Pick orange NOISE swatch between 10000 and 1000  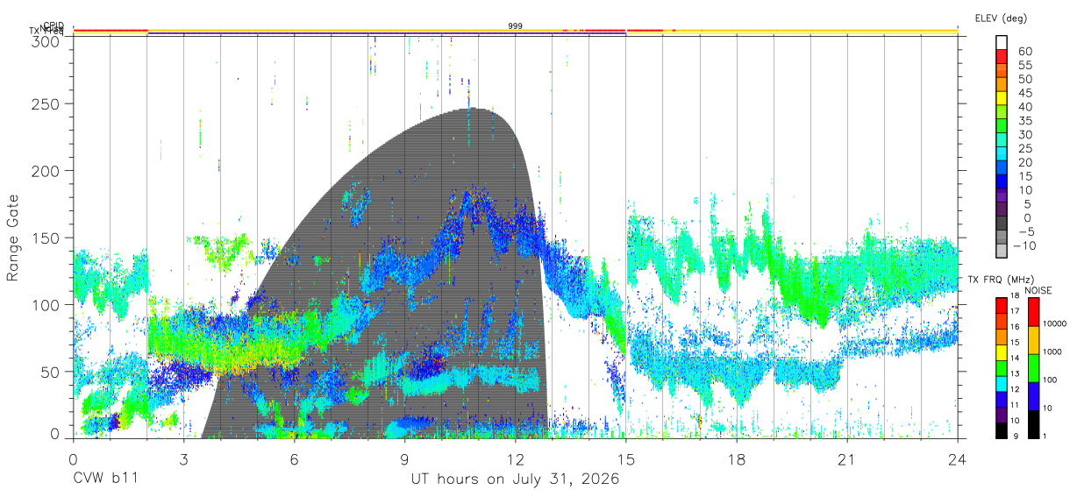tap(1034, 340)
